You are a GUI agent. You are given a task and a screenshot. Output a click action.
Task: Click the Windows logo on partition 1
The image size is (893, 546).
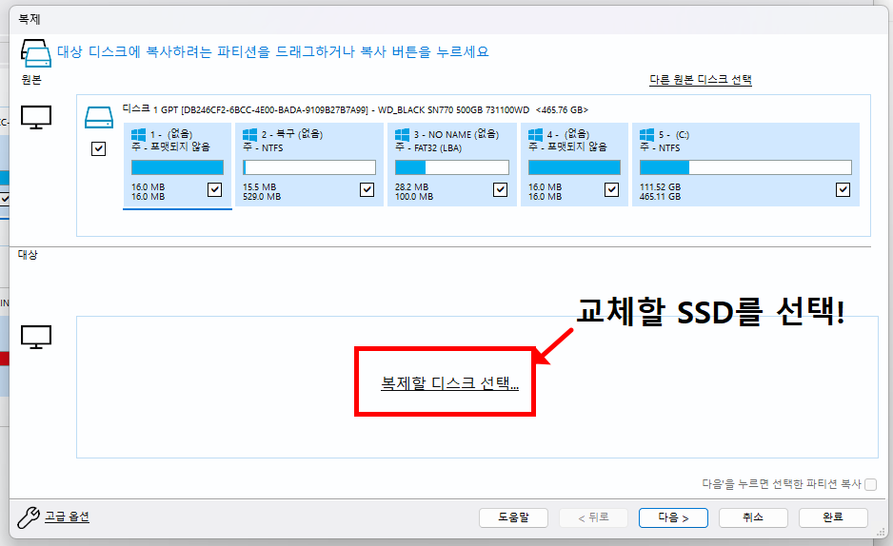(x=138, y=135)
